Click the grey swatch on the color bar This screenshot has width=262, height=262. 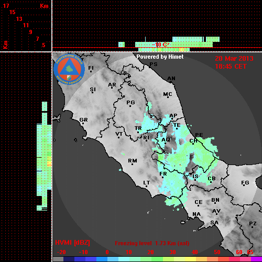pyautogui.click(x=58, y=259)
